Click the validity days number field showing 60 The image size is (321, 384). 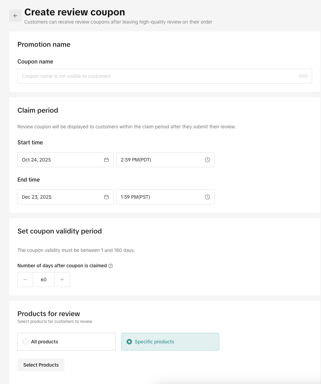pos(44,280)
